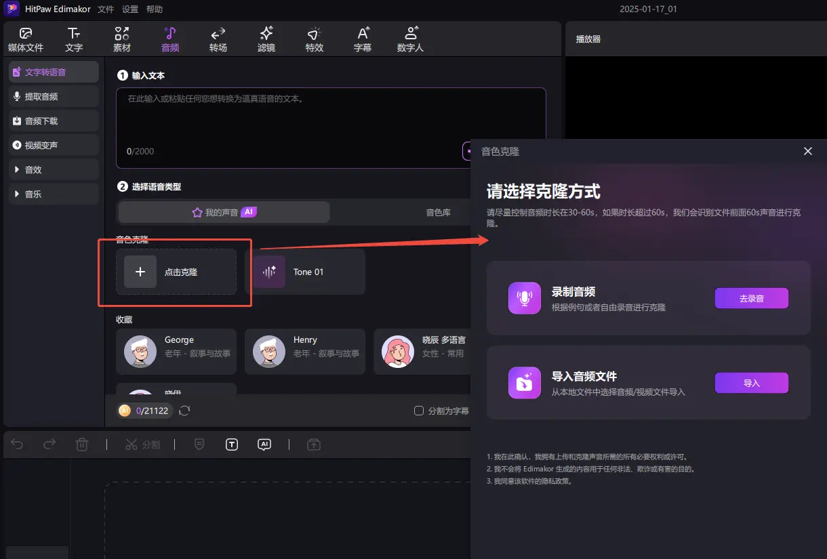The width and height of the screenshot is (827, 559).
Task: Open the 数字人 digital human panel
Action: pyautogui.click(x=410, y=38)
